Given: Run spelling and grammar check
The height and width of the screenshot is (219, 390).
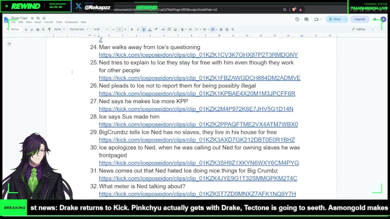Looking at the screenshot, I should [43, 30].
